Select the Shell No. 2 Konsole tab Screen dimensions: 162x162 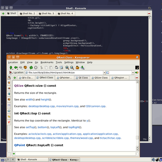pos(28,13)
